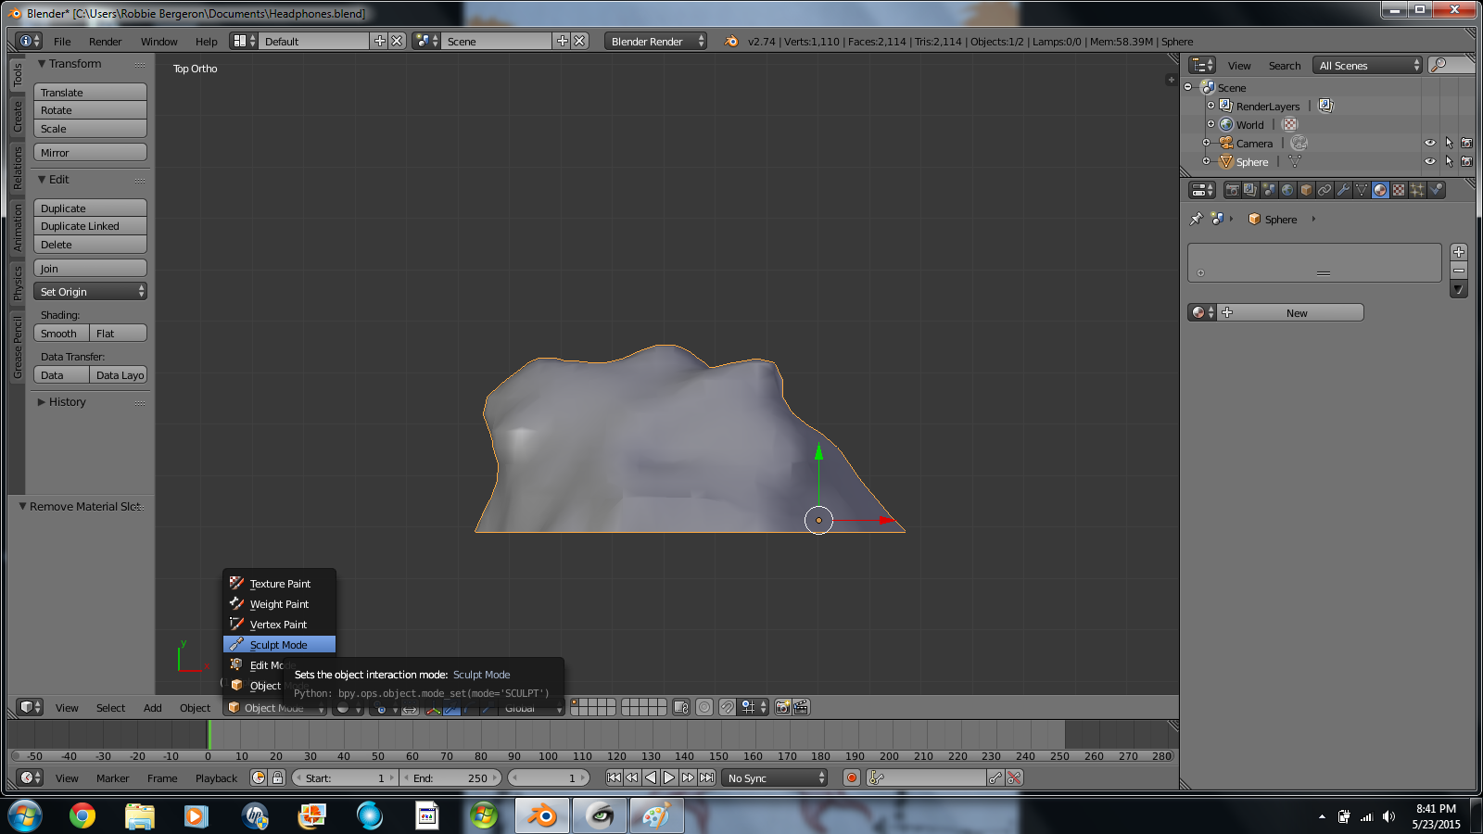The height and width of the screenshot is (834, 1483).
Task: Click the Mirror button
Action: 91,153
